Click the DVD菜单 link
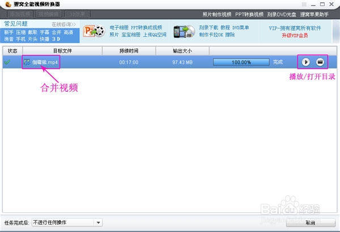Viewport: 340px width, 232px height. point(240,28)
